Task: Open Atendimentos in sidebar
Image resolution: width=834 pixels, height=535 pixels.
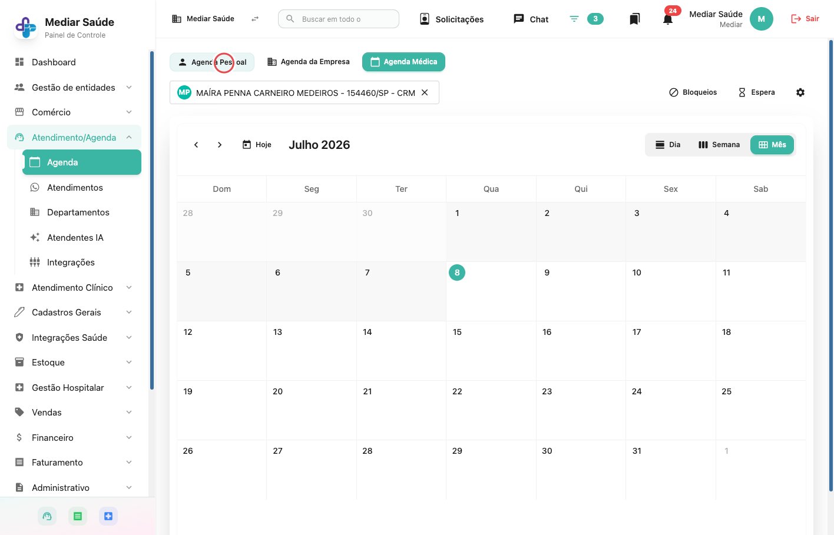Action: click(x=75, y=187)
